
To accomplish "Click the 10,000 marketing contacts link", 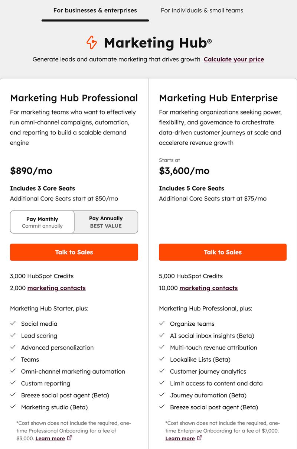I will point(208,288).
